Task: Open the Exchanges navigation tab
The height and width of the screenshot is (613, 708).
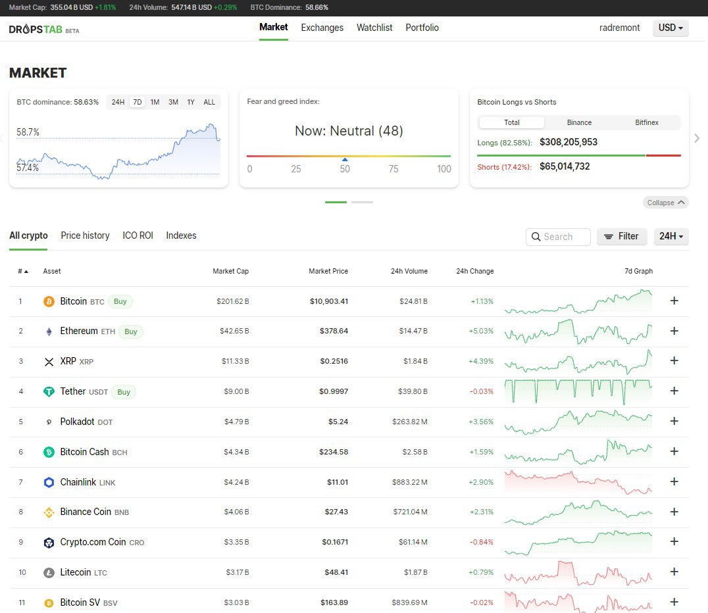Action: [322, 28]
